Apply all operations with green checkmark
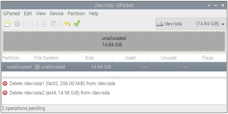228x114 pixels. tap(77, 23)
